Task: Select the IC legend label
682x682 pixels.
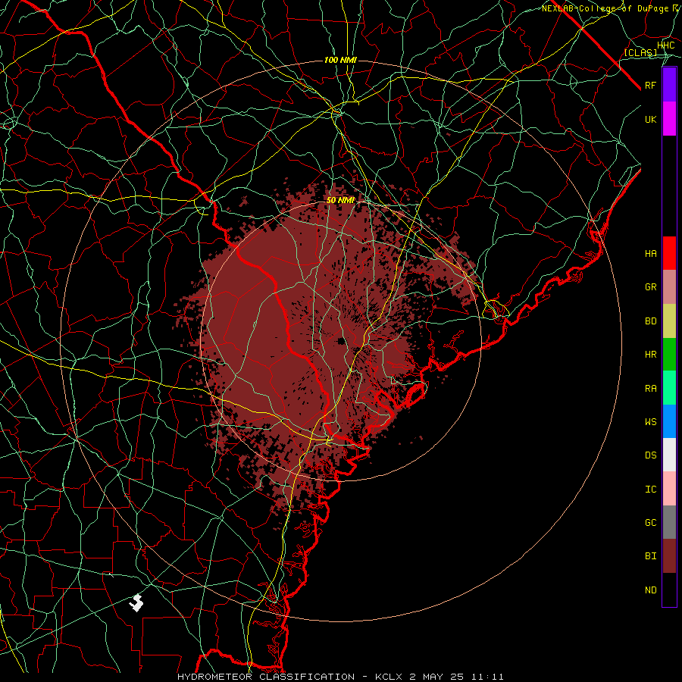Action: click(651, 490)
